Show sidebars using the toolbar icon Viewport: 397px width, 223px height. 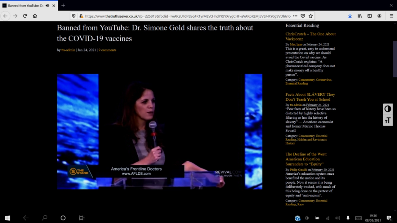369,16
